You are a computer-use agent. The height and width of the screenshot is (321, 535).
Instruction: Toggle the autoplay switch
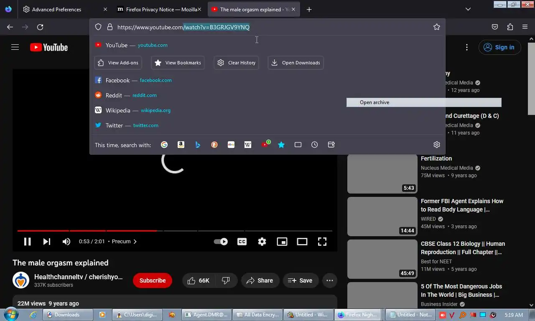[221, 242]
